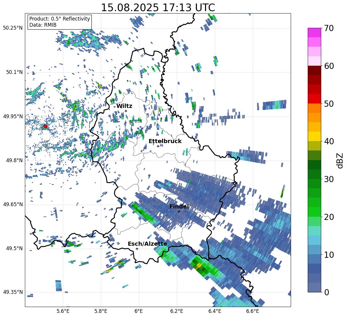The image size is (347, 317).
Task: Click the Findel location label
Action: click(179, 206)
